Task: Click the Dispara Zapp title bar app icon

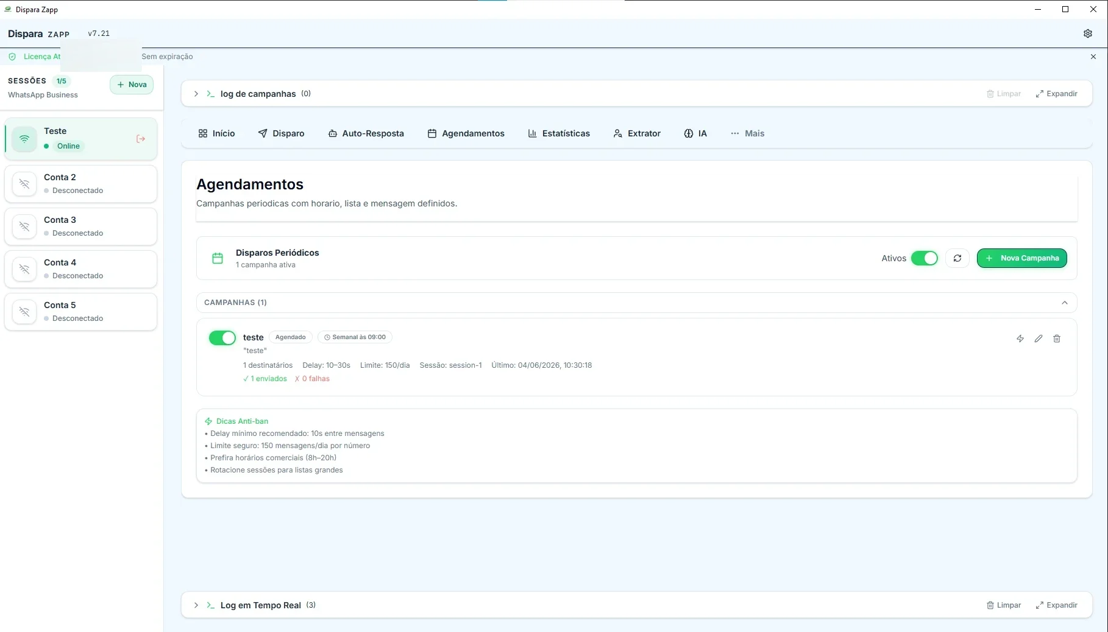Action: [7, 9]
